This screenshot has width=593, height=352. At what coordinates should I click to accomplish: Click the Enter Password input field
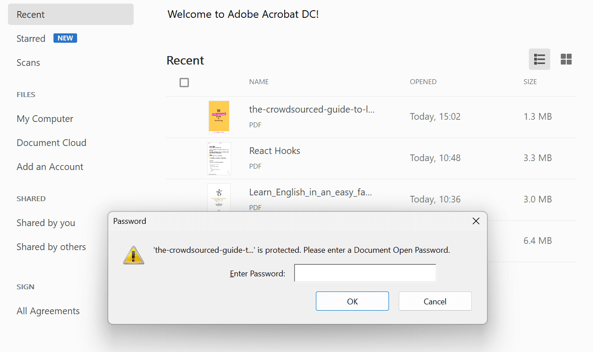(365, 273)
